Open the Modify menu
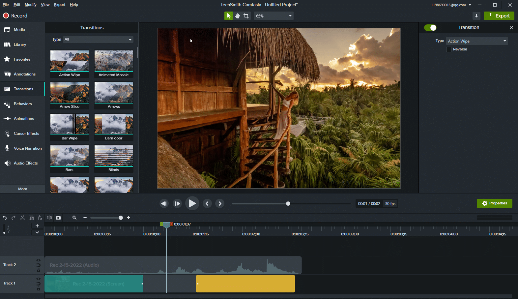 [x=31, y=5]
